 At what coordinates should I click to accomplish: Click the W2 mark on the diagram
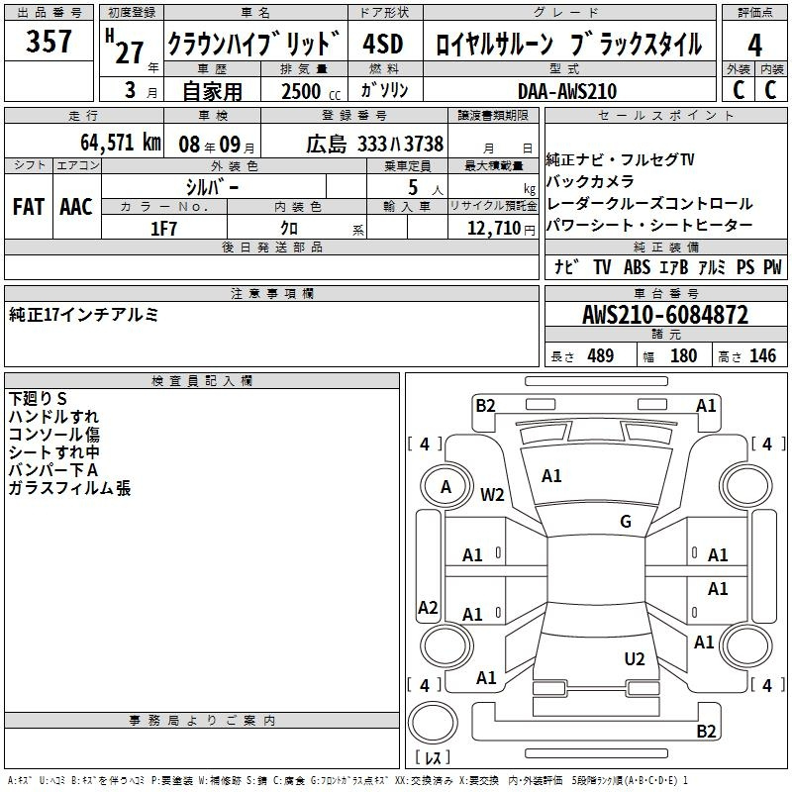pyautogui.click(x=492, y=494)
